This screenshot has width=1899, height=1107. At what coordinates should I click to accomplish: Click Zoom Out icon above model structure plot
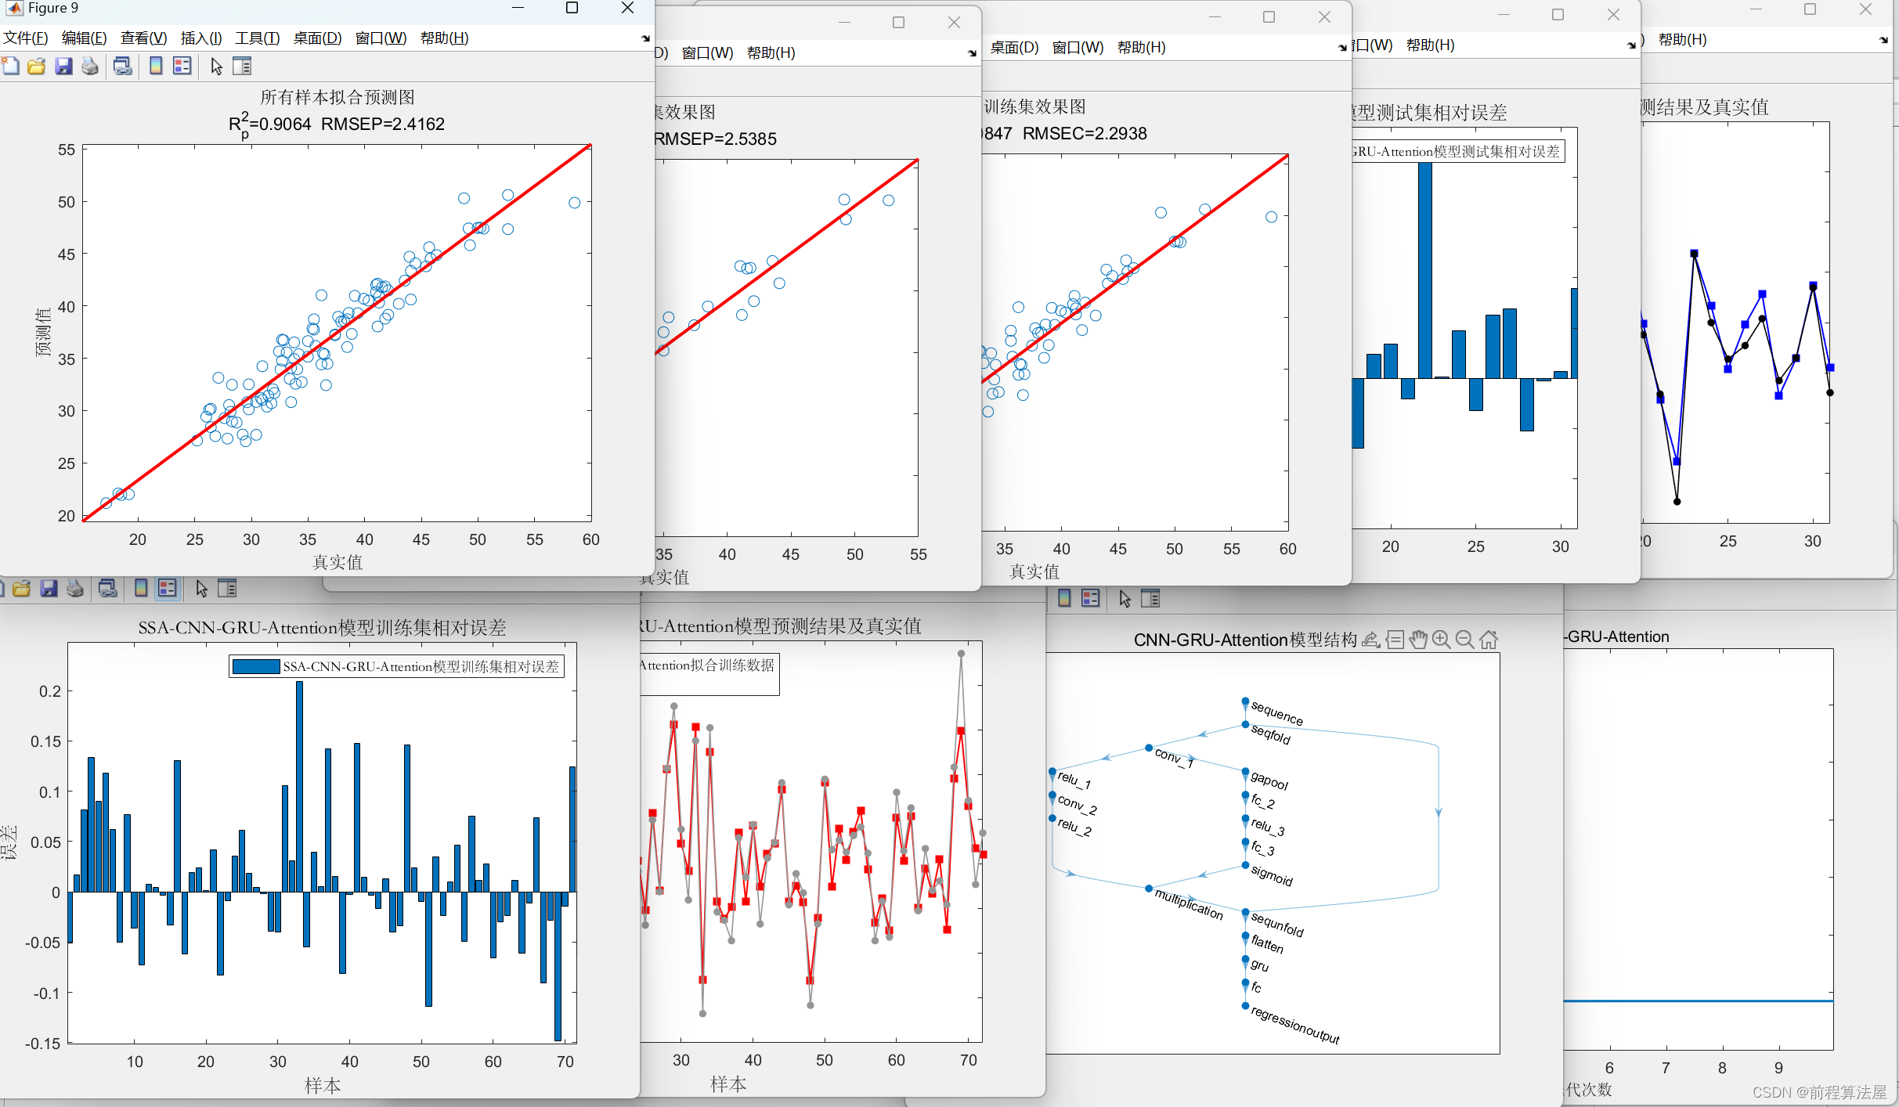tap(1464, 640)
